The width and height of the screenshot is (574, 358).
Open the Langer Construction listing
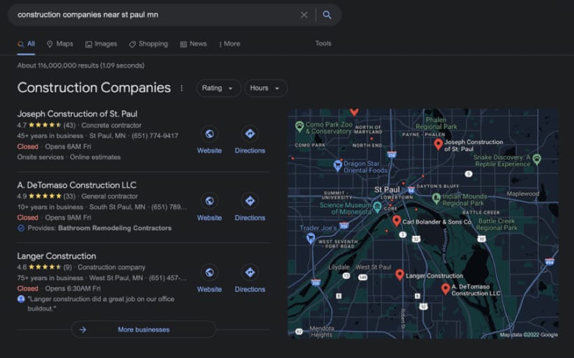click(56, 256)
